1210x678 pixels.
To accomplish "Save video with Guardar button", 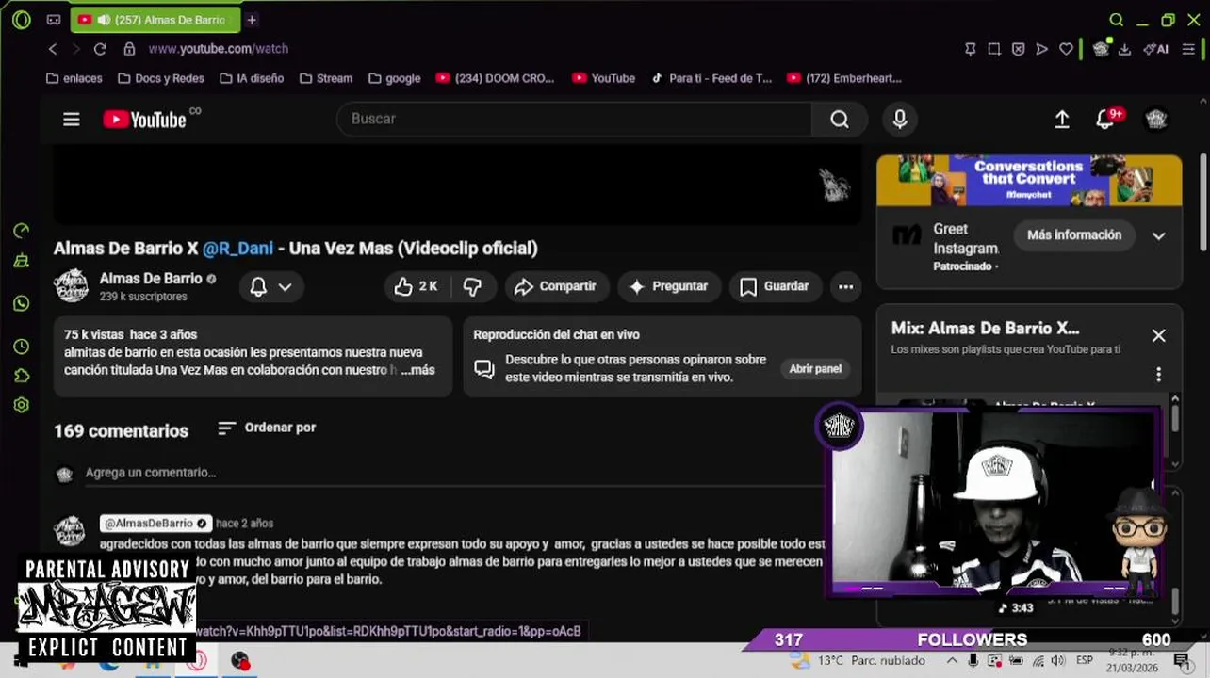I will click(775, 286).
